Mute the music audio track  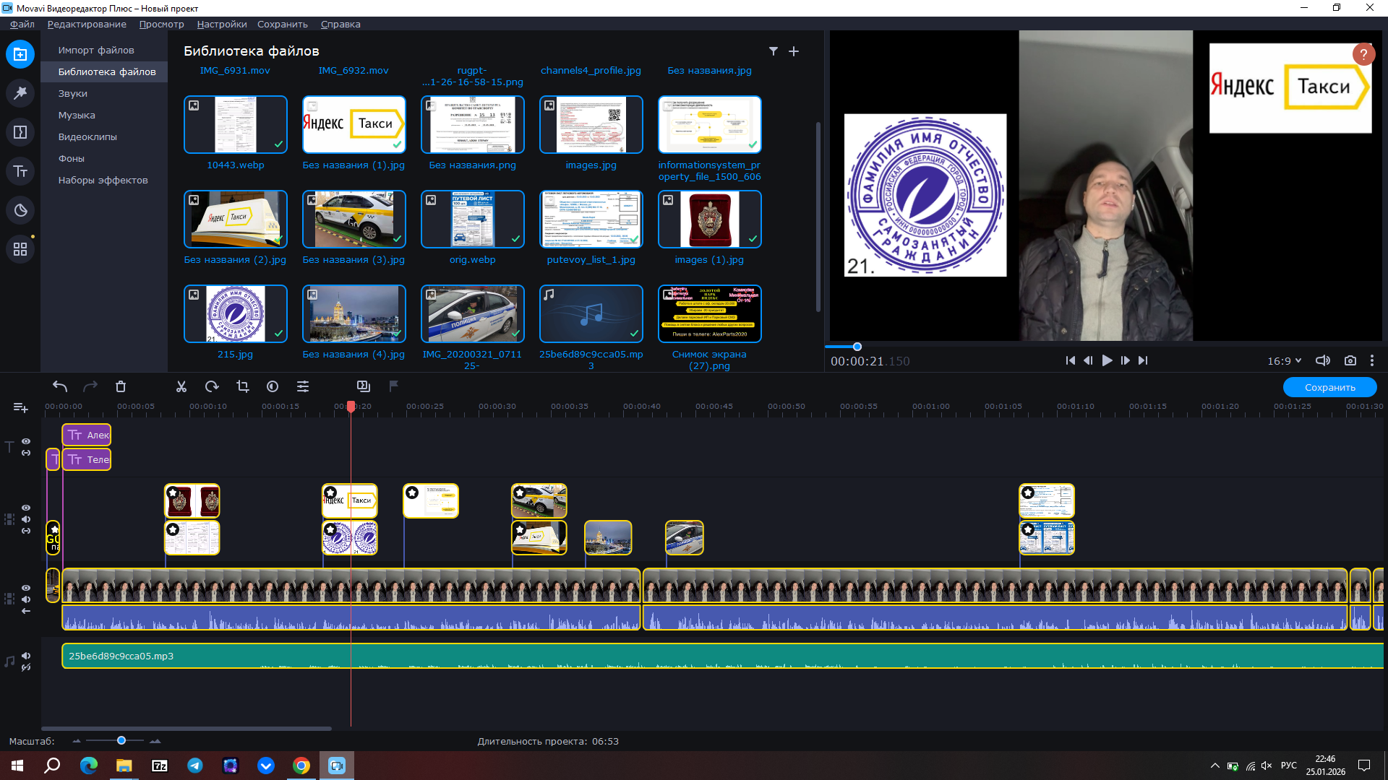(x=26, y=656)
